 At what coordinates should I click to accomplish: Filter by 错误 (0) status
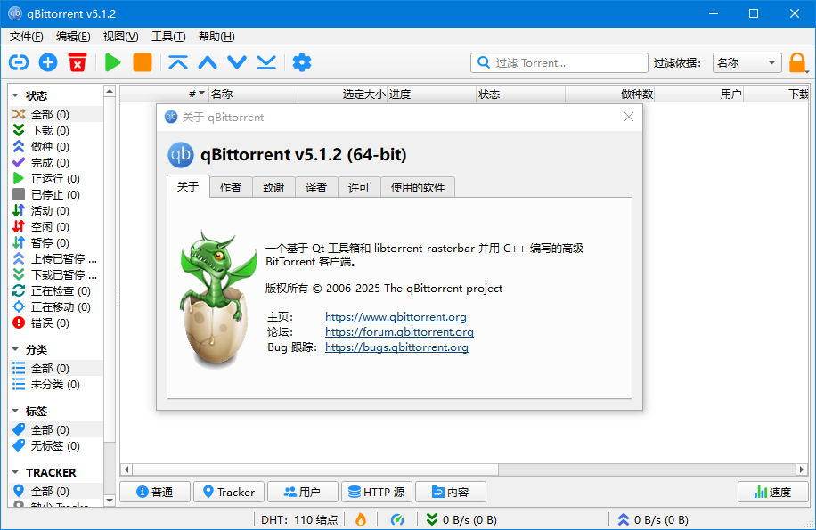(x=56, y=323)
